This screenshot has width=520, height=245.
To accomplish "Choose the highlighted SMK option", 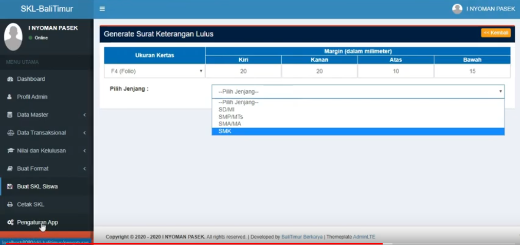I will tap(358, 131).
